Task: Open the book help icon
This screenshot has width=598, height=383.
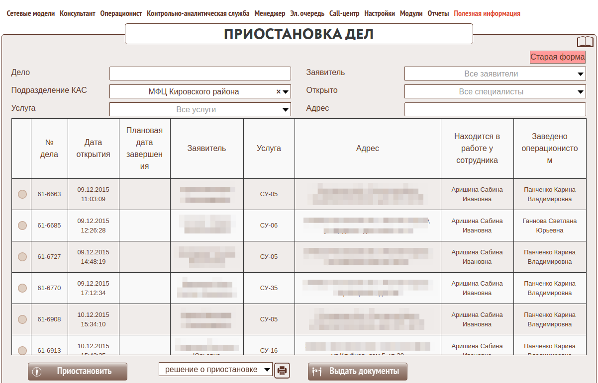Action: (x=585, y=42)
